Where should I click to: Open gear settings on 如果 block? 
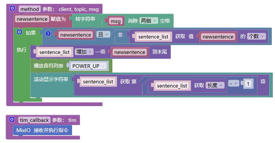(x=19, y=32)
